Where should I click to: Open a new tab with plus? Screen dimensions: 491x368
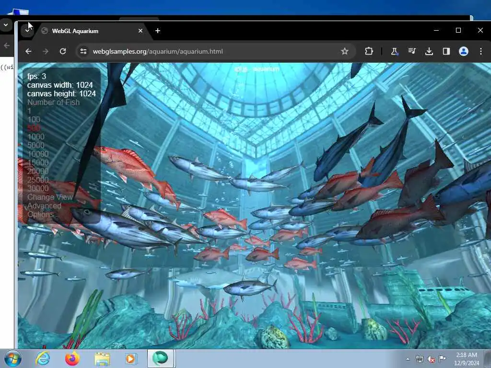(158, 31)
